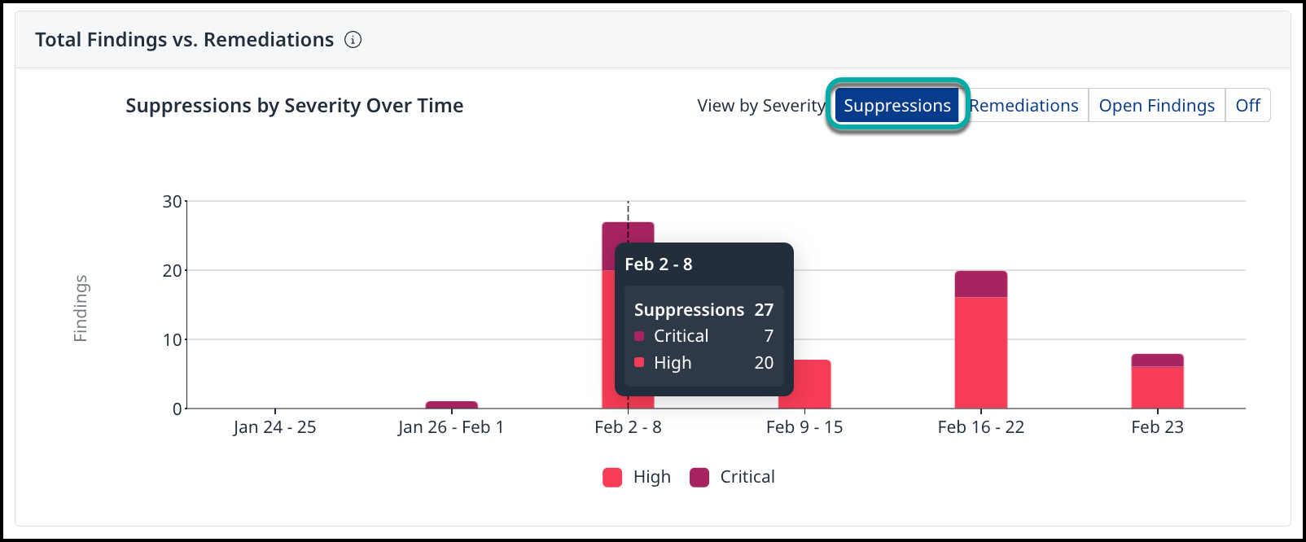Image resolution: width=1306 pixels, height=542 pixels.
Task: Click the High legend color swatch
Action: click(612, 478)
